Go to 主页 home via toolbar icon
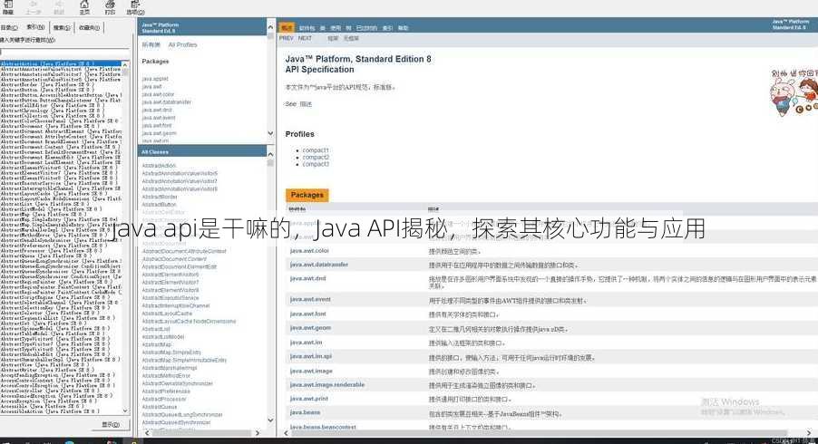Image resolution: width=818 pixels, height=444 pixels. pyautogui.click(x=84, y=6)
